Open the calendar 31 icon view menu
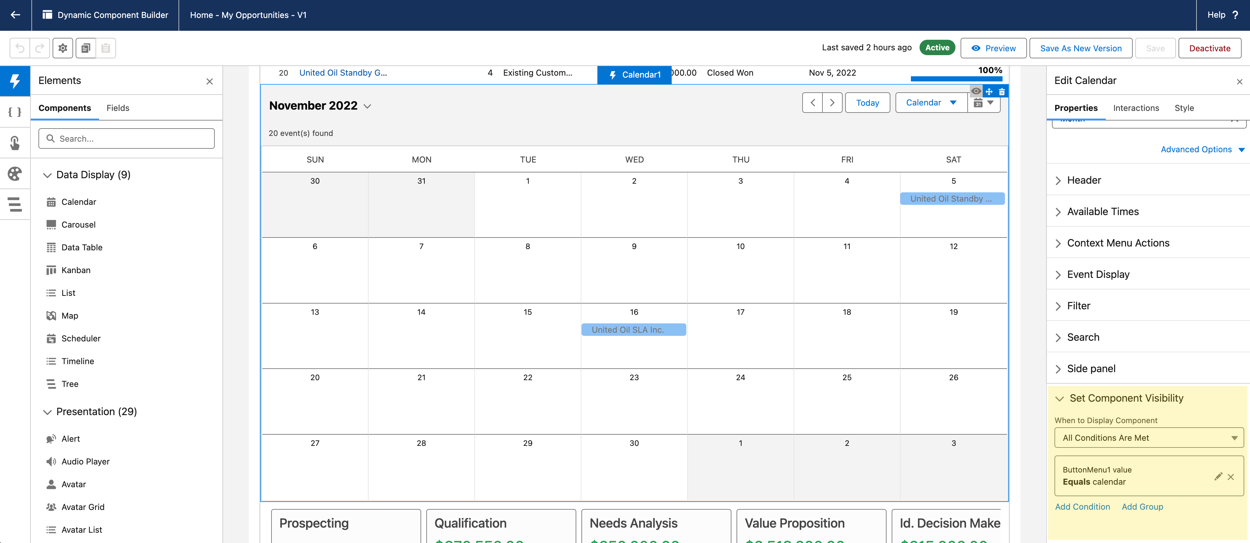The image size is (1250, 543). (x=984, y=103)
